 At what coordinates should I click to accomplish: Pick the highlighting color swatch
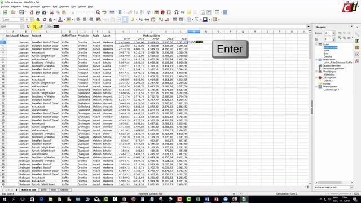pos(68,20)
